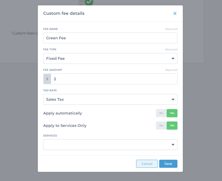Screen dimensions: 222x181
Task: Close the Custom fee details dialog
Action: [x=175, y=13]
